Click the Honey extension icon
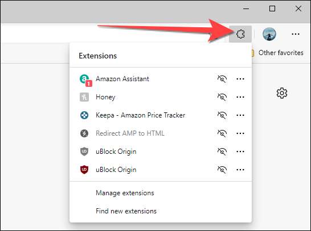The width and height of the screenshot is (311, 231). click(x=84, y=97)
